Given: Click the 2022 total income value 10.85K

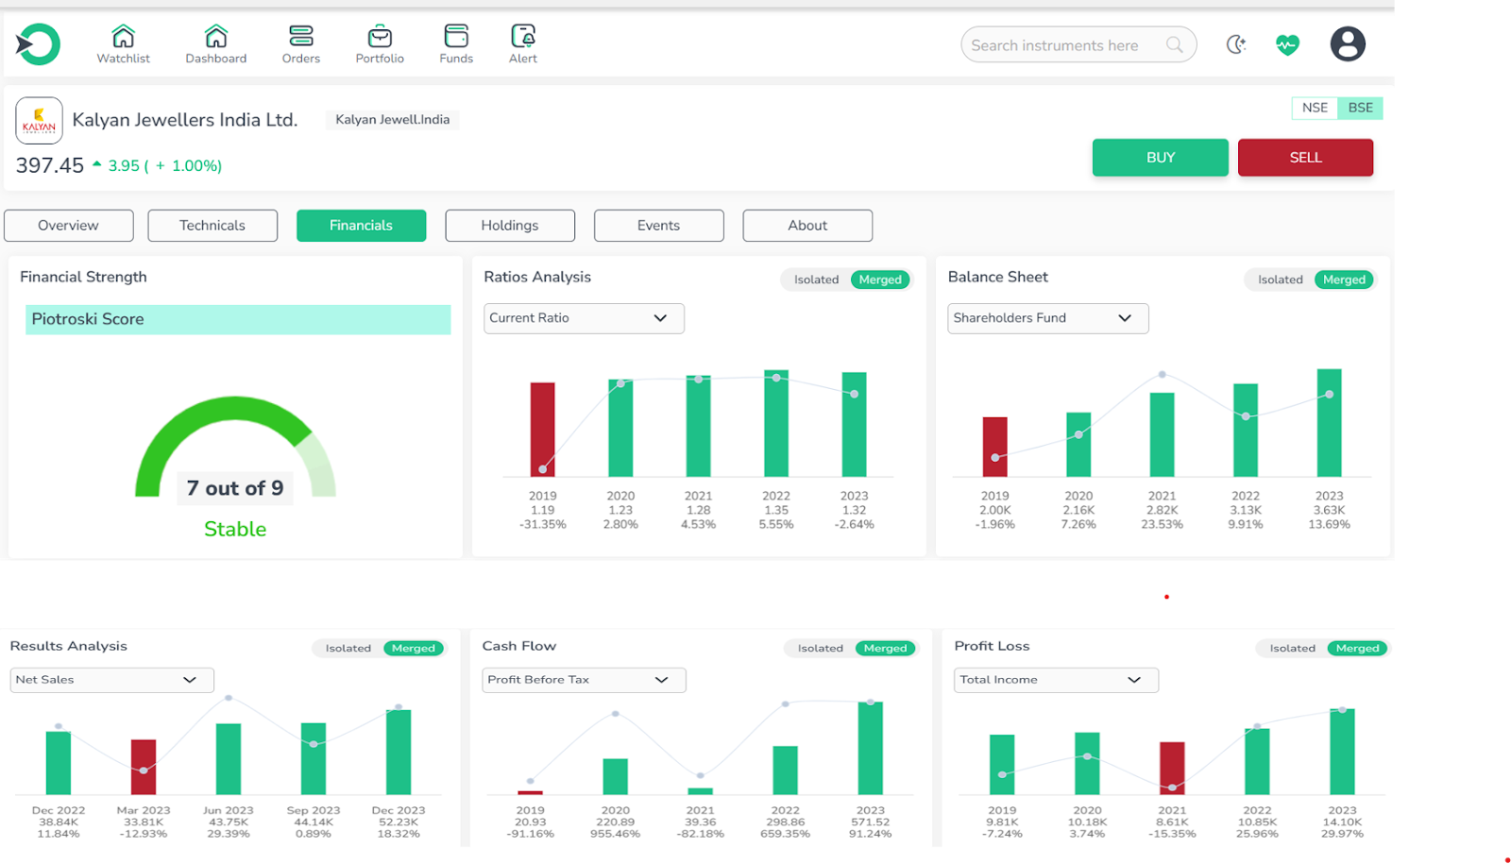Looking at the screenshot, I should [x=1257, y=822].
